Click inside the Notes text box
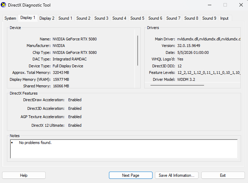The image size is (248, 183). coord(124,149)
